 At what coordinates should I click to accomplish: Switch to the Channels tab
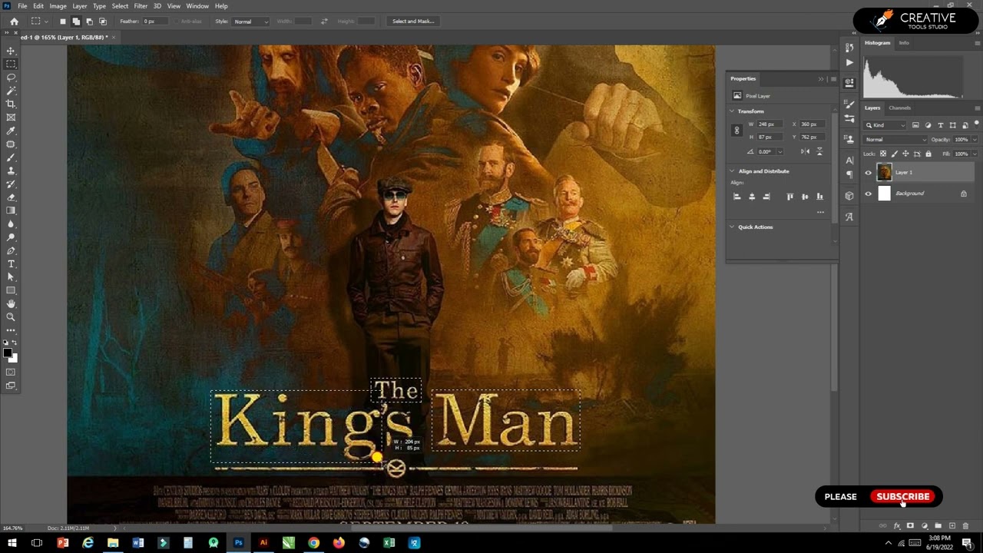pos(899,108)
